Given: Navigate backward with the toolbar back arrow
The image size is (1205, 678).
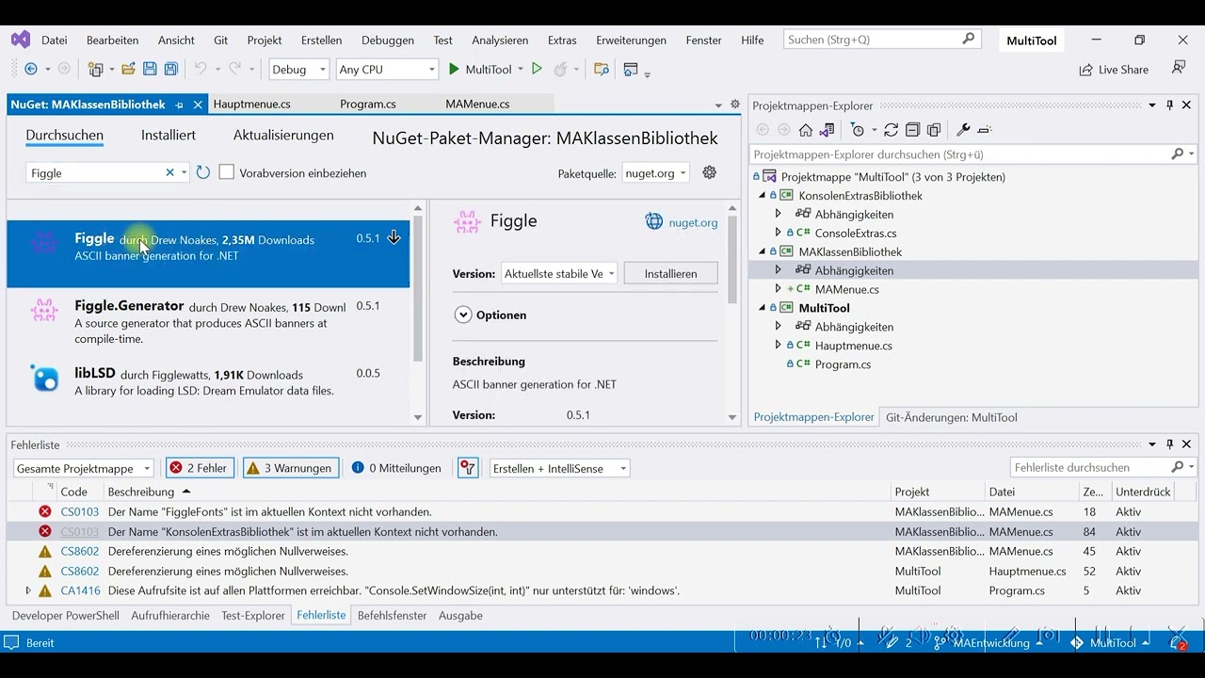Looking at the screenshot, I should pyautogui.click(x=31, y=69).
